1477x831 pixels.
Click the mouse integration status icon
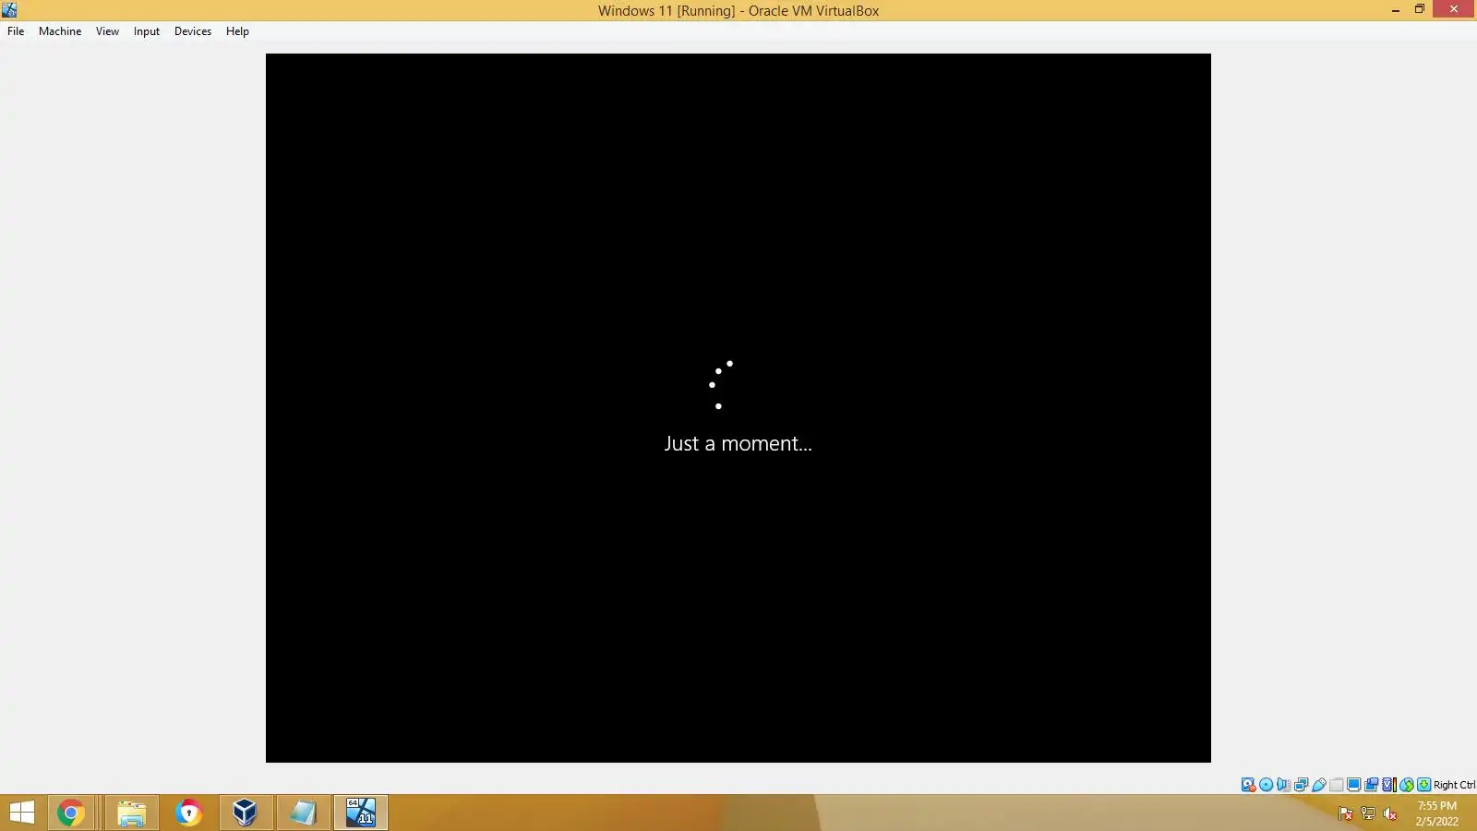point(1407,785)
